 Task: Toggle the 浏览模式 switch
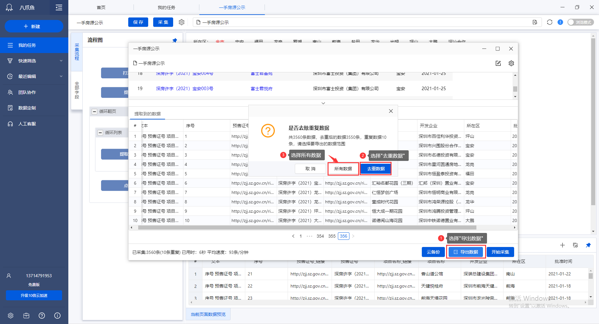click(581, 22)
